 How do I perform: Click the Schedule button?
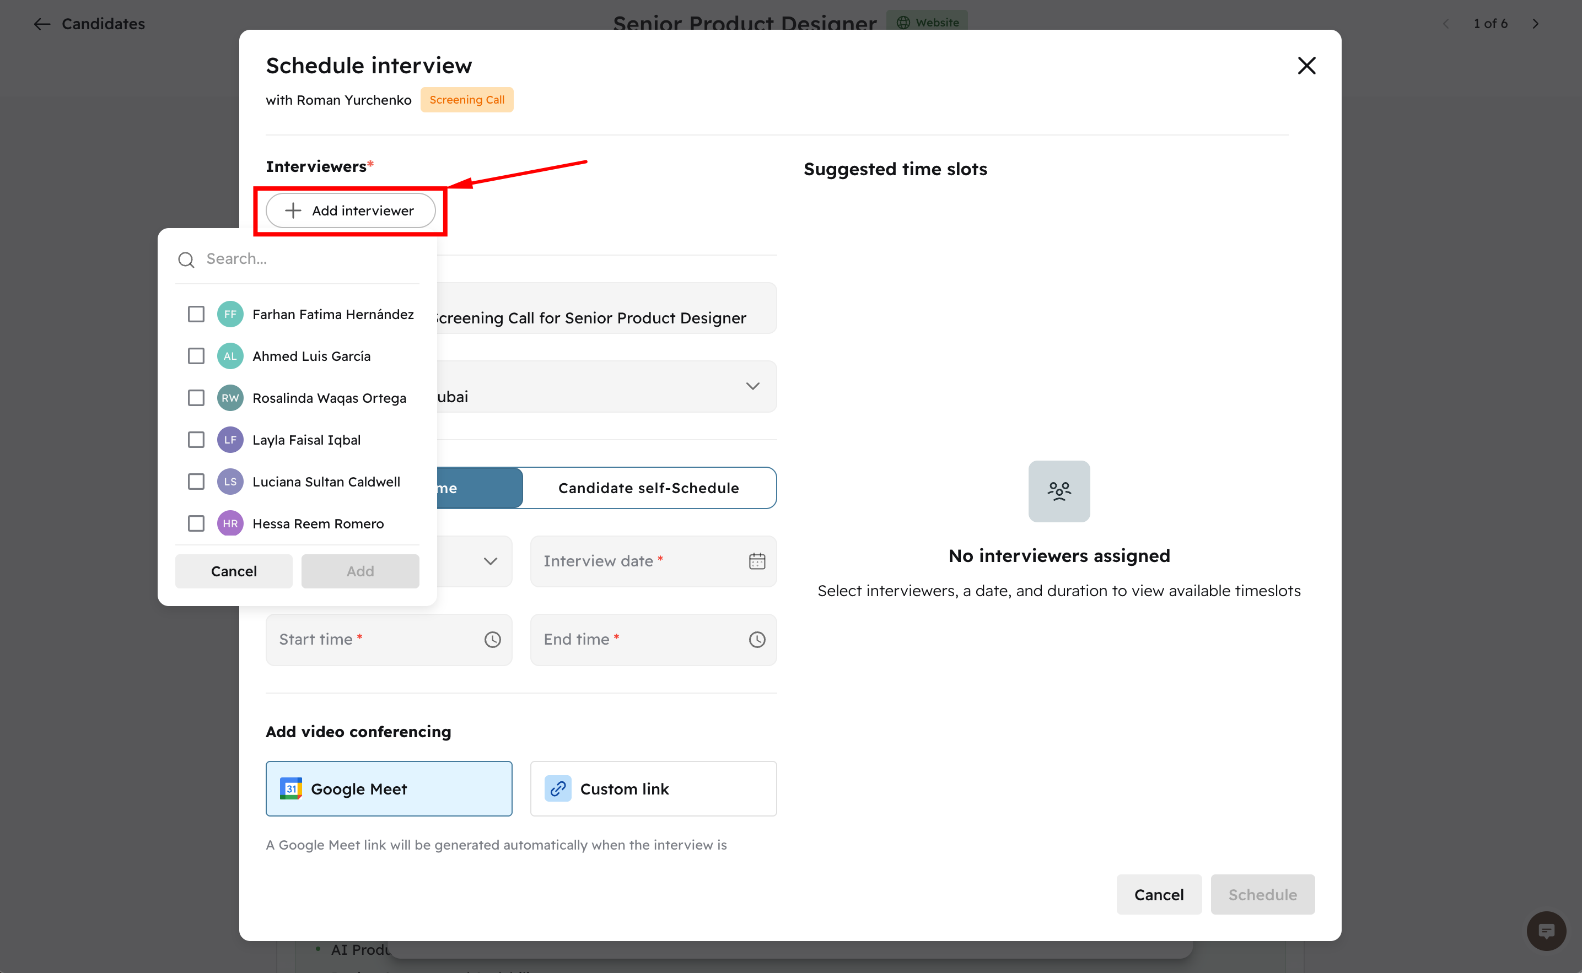click(1262, 895)
